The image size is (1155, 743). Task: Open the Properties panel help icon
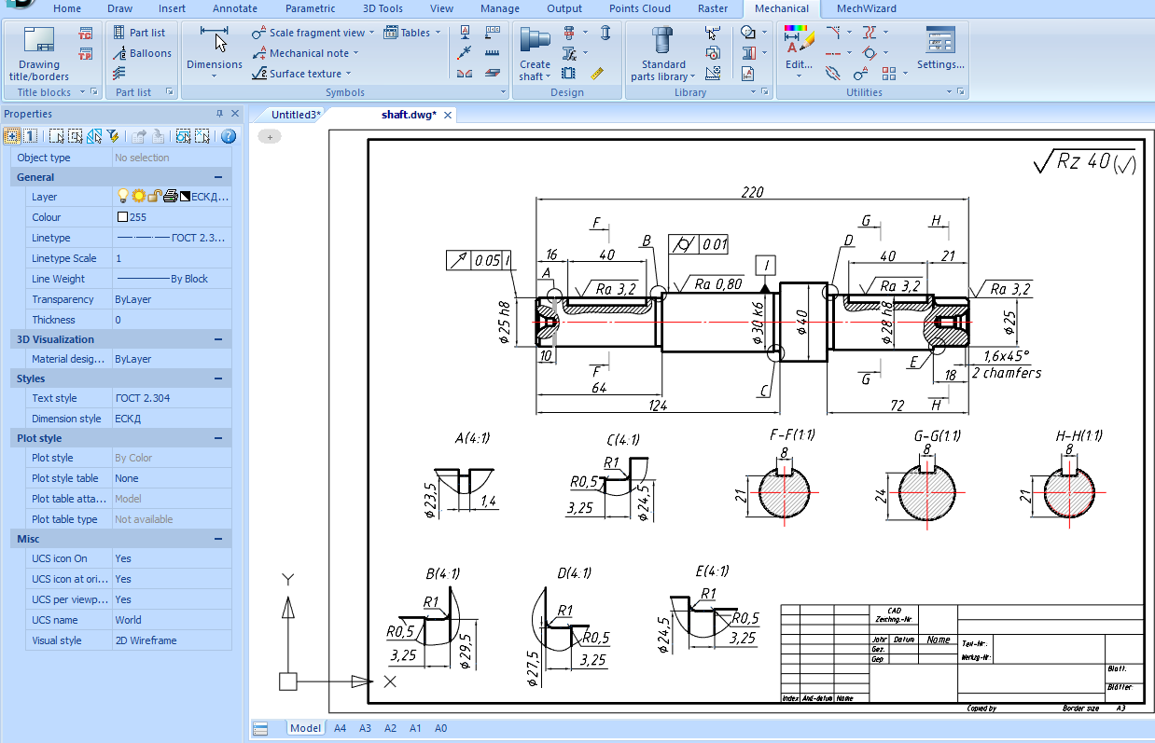[x=229, y=136]
